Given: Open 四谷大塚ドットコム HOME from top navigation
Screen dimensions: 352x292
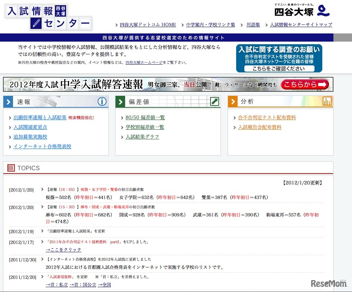Looking at the screenshot, I should point(147,24).
